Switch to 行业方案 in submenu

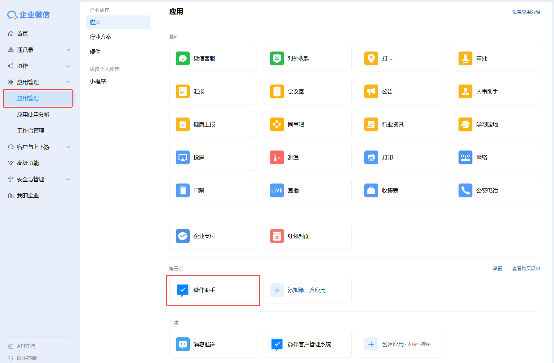click(100, 37)
